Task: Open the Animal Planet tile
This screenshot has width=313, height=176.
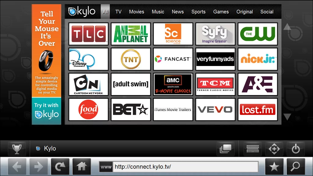Action: pos(131,34)
